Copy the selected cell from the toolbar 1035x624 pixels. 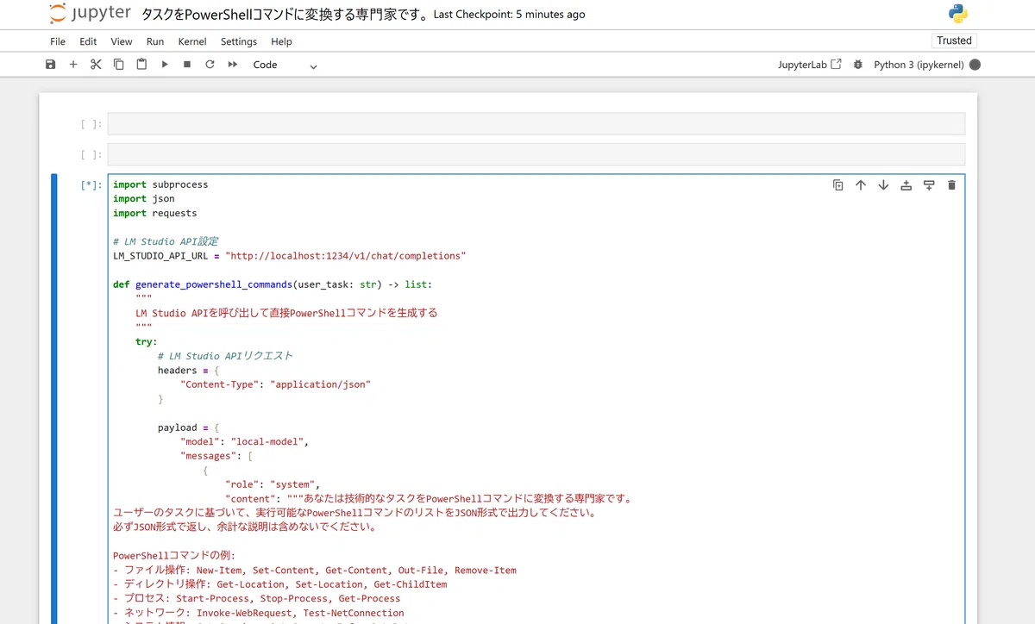(x=119, y=65)
